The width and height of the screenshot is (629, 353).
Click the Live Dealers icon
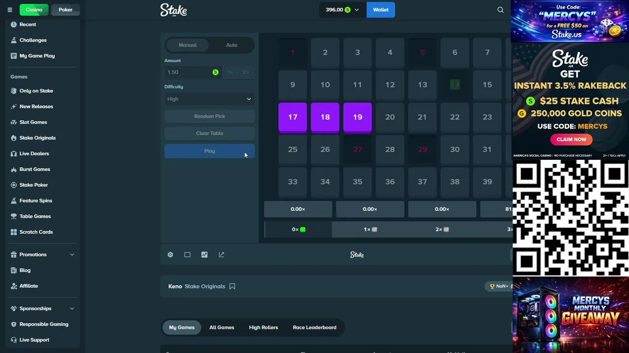coord(14,153)
